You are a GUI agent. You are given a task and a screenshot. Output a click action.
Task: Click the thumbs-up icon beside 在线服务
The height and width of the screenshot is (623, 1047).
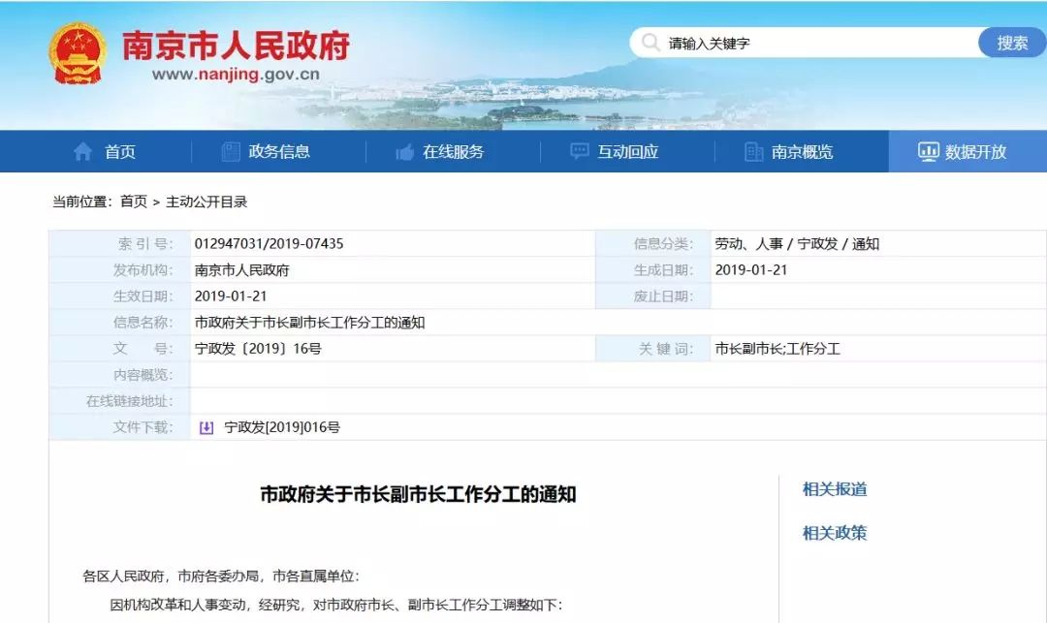(404, 152)
